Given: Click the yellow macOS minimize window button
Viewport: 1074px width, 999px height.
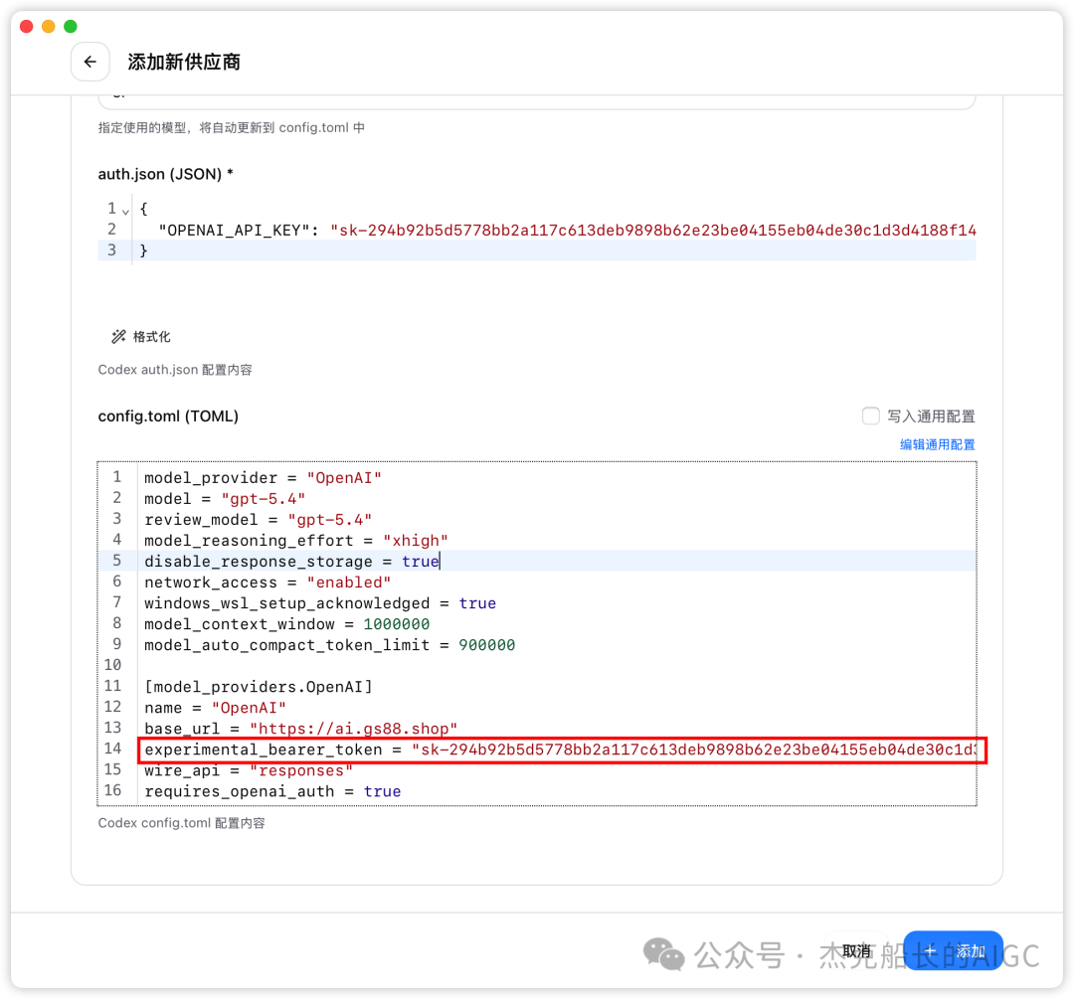Looking at the screenshot, I should point(49,26).
